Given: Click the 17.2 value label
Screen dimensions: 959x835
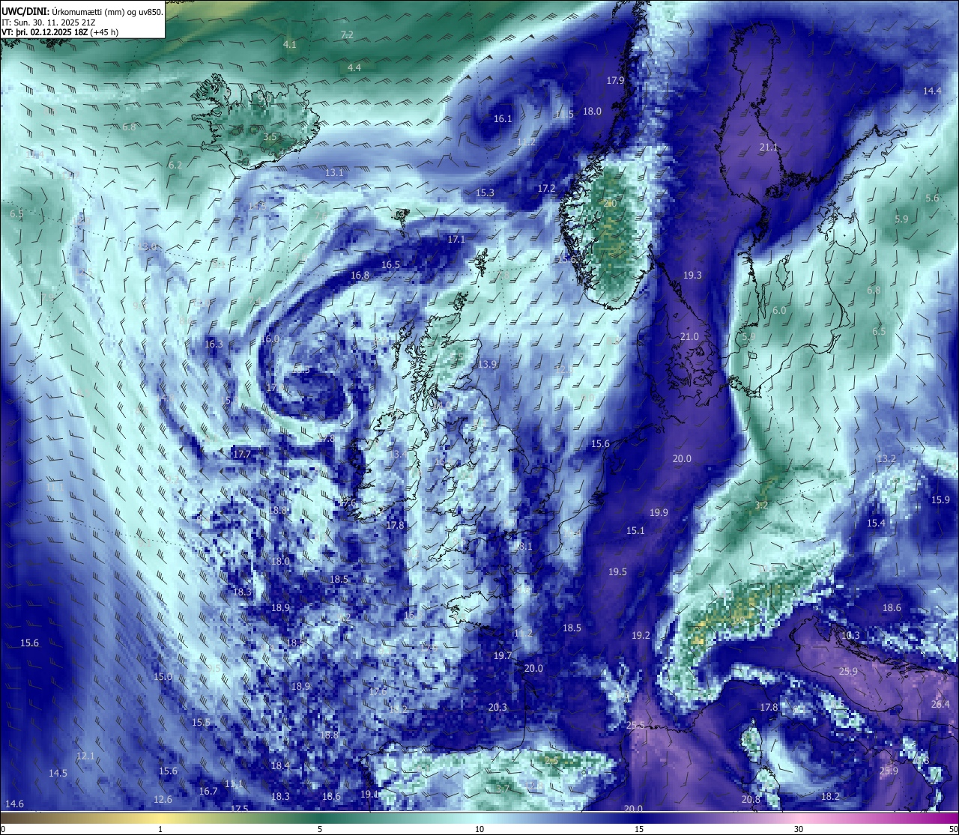Looking at the screenshot, I should 546,188.
